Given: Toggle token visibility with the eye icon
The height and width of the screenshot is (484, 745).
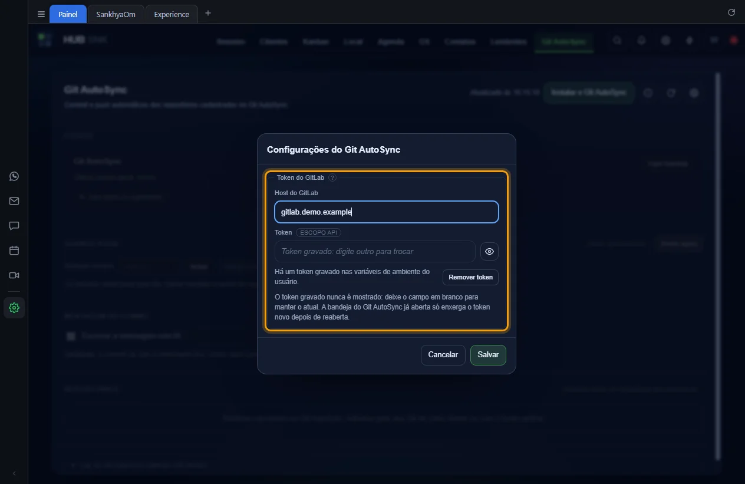Looking at the screenshot, I should 489,251.
